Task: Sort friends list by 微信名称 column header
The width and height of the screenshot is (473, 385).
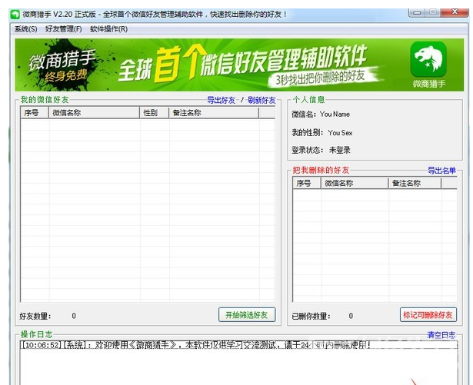Action: click(94, 113)
